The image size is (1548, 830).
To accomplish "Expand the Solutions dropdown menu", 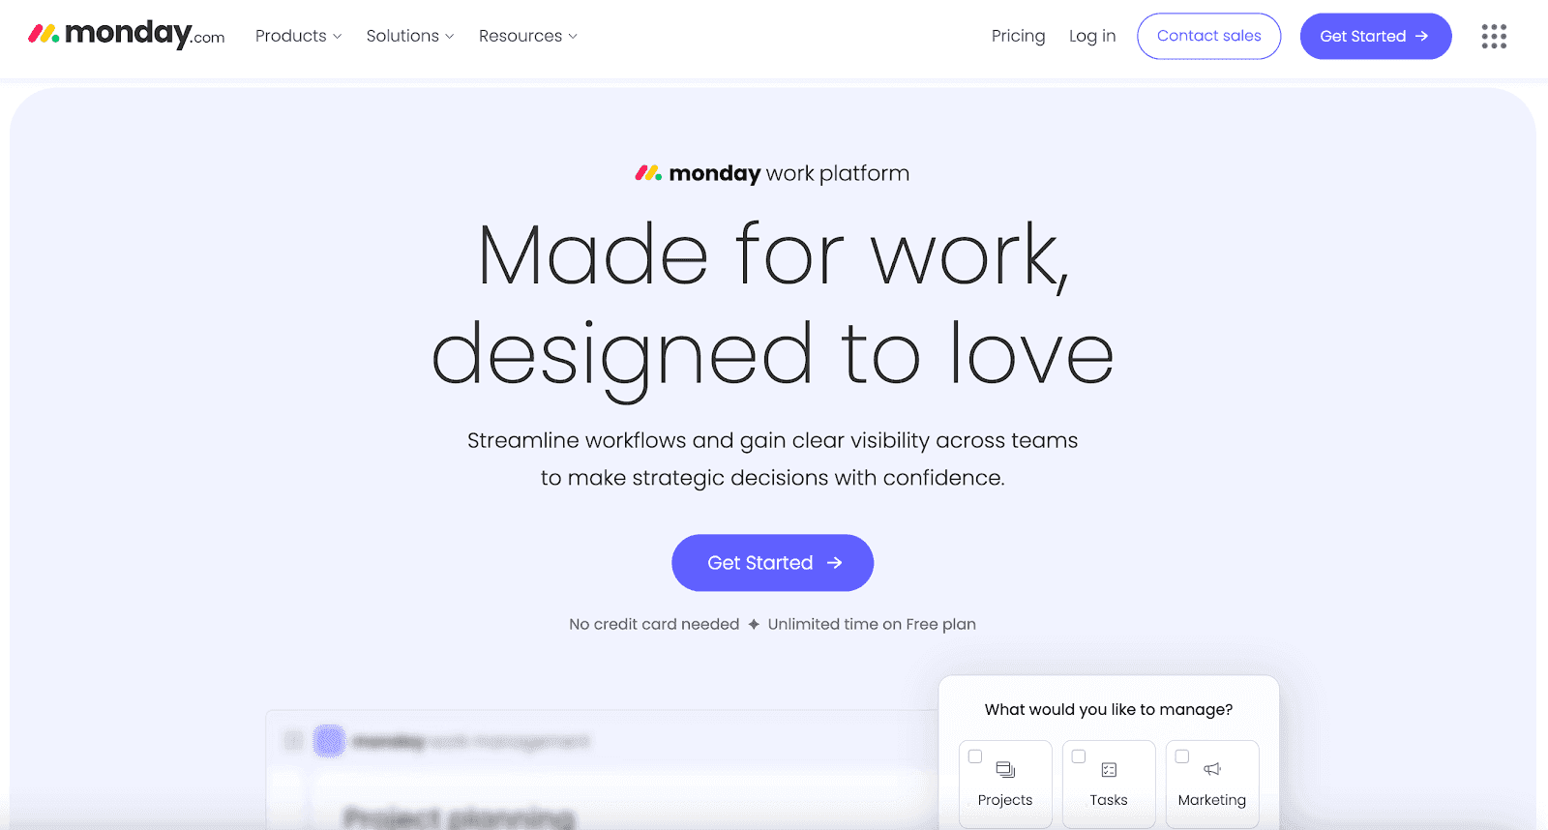I will pyautogui.click(x=410, y=36).
